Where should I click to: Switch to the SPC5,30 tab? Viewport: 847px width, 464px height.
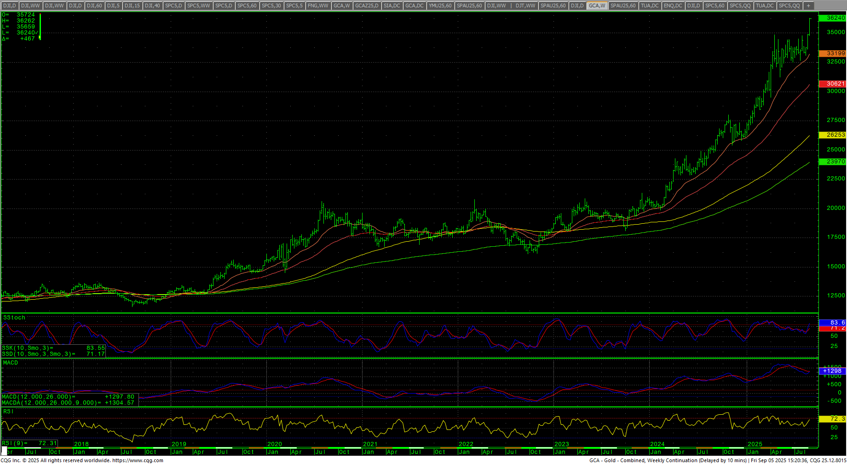tap(271, 6)
